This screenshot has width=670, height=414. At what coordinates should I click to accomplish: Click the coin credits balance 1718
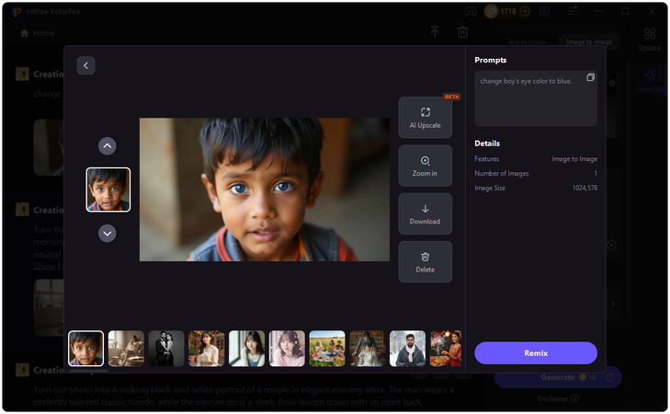coord(507,11)
